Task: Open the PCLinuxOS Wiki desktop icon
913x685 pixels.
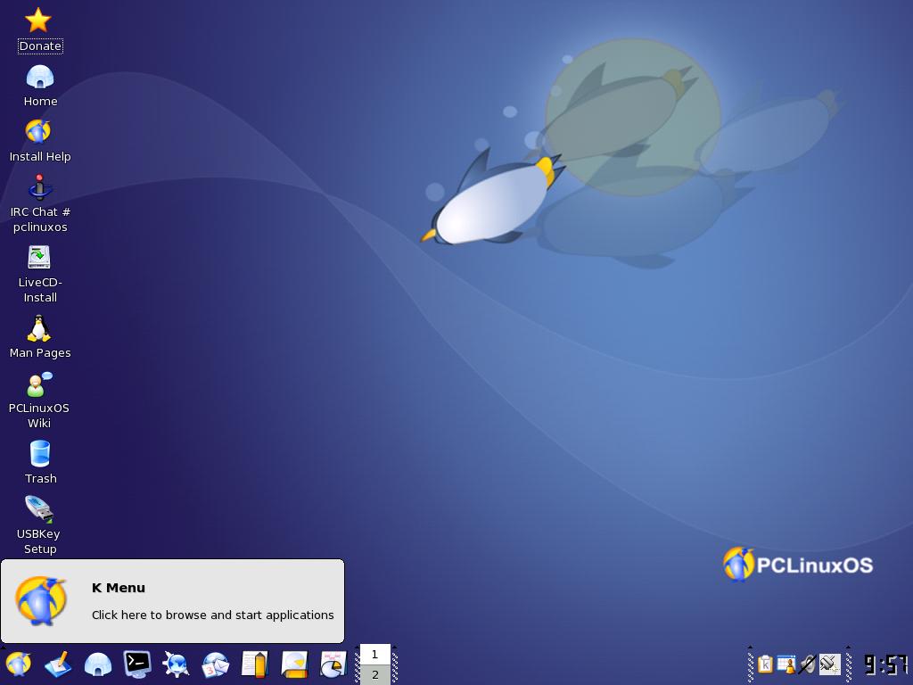Action: click(x=39, y=384)
